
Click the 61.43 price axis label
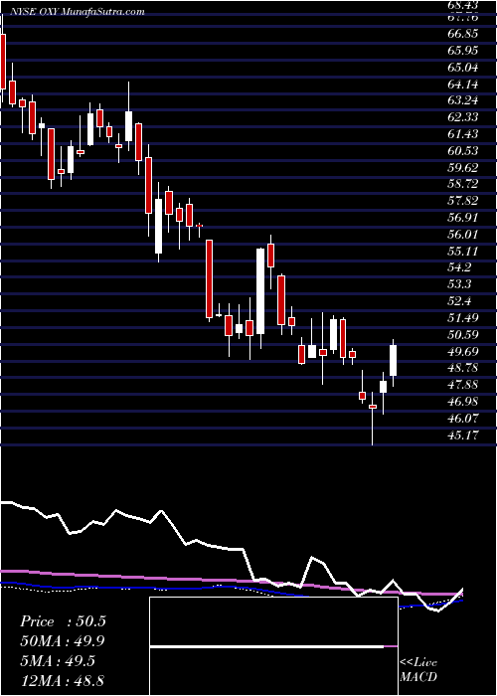coord(463,134)
